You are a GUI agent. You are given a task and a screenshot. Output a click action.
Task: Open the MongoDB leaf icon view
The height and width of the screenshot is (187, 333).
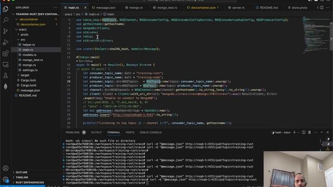pos(6,87)
